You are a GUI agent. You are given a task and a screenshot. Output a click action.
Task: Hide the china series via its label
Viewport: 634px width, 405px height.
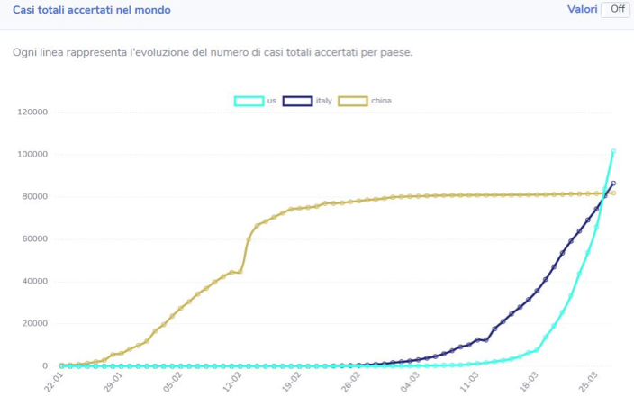[x=381, y=101]
